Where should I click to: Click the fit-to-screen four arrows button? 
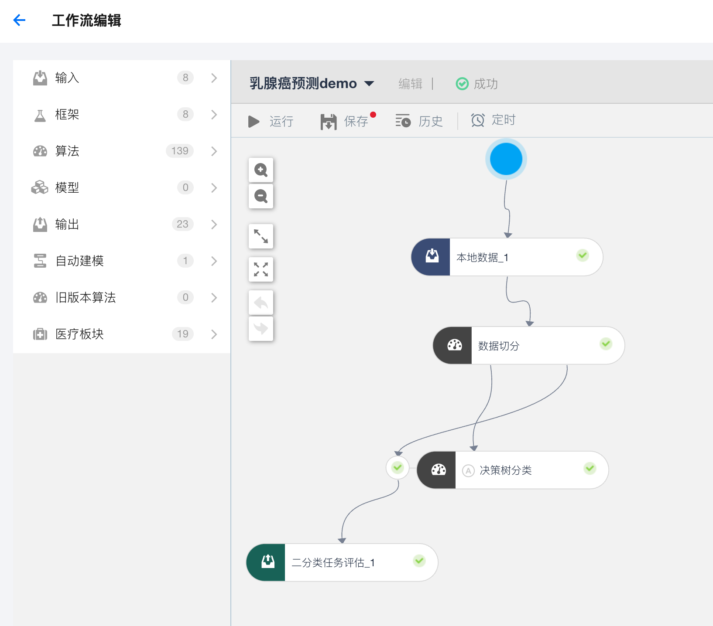point(261,269)
